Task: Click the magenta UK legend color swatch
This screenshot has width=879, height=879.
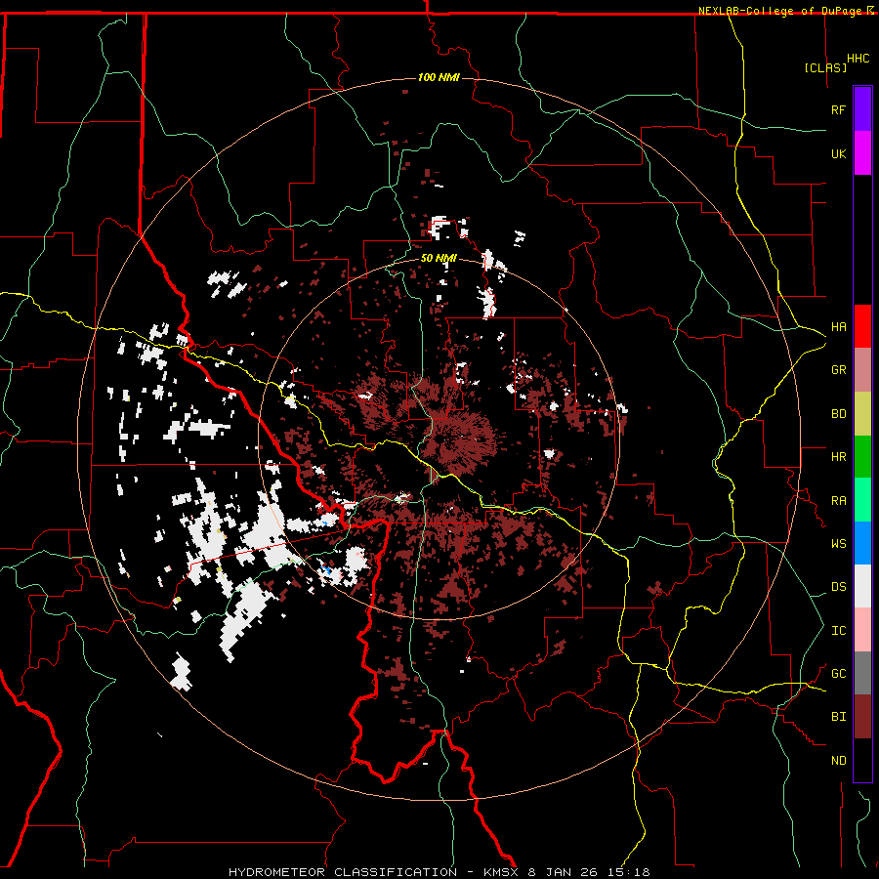Action: click(862, 153)
